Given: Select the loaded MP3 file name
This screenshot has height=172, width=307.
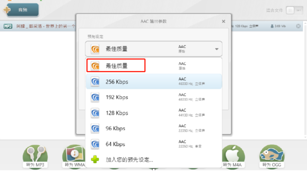Looking at the screenshot, I should 46,26.
